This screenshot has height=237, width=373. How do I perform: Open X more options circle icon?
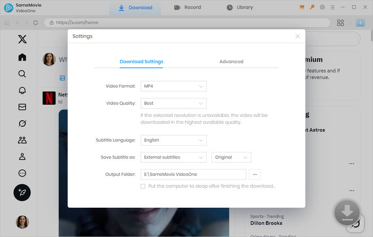tap(22, 173)
